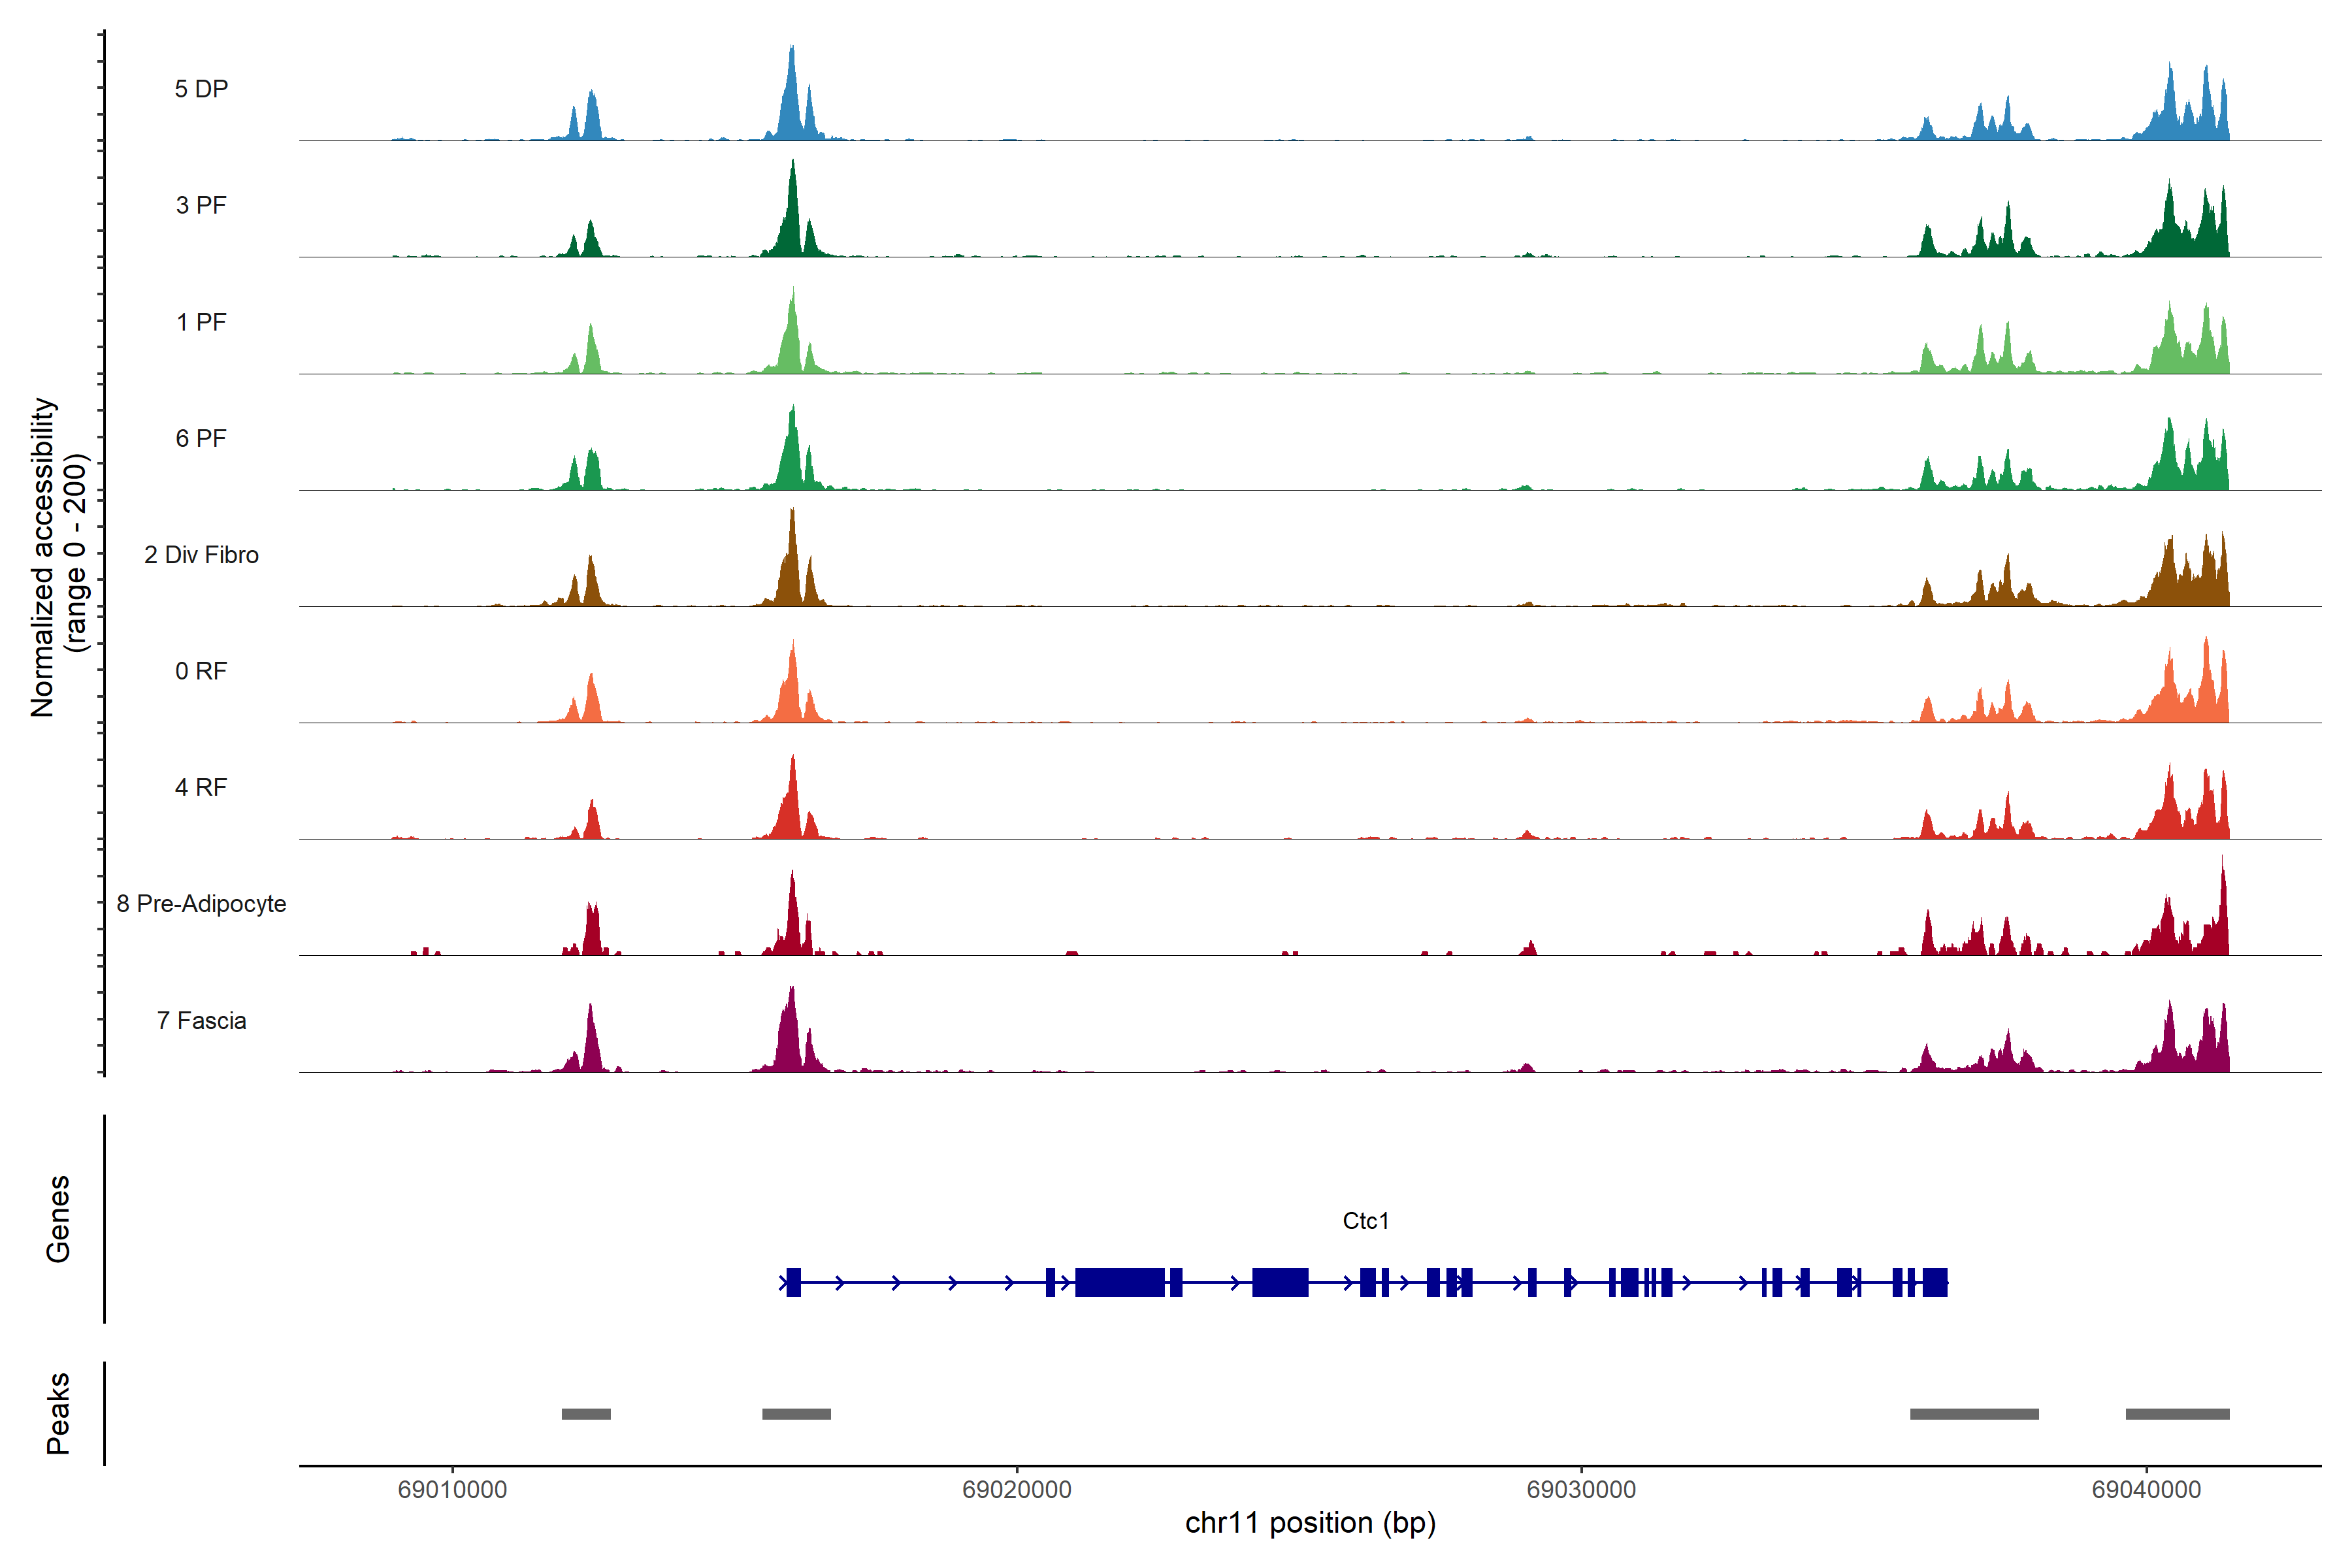Click the rightmost gray peak bar
2352x1568 pixels.
[x=2177, y=1414]
